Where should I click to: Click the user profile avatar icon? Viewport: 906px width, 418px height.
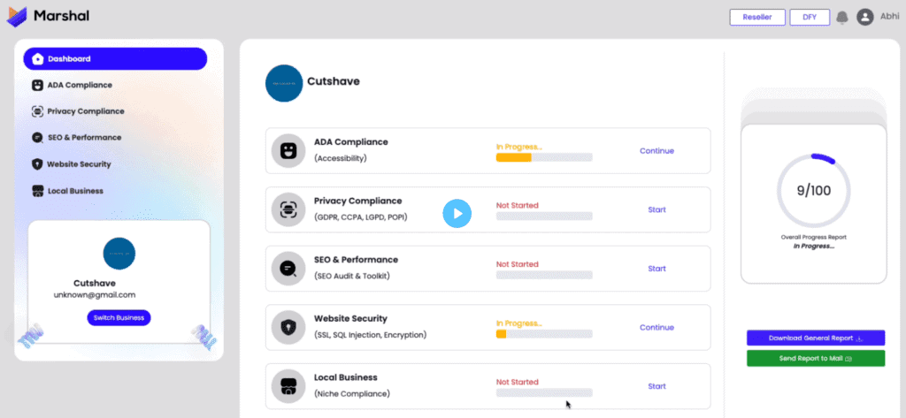(865, 17)
